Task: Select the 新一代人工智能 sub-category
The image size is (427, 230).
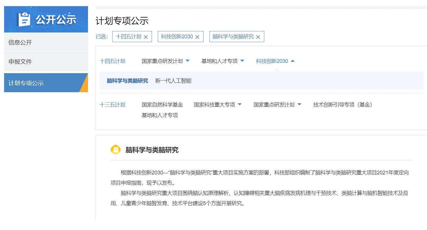Action: 173,81
